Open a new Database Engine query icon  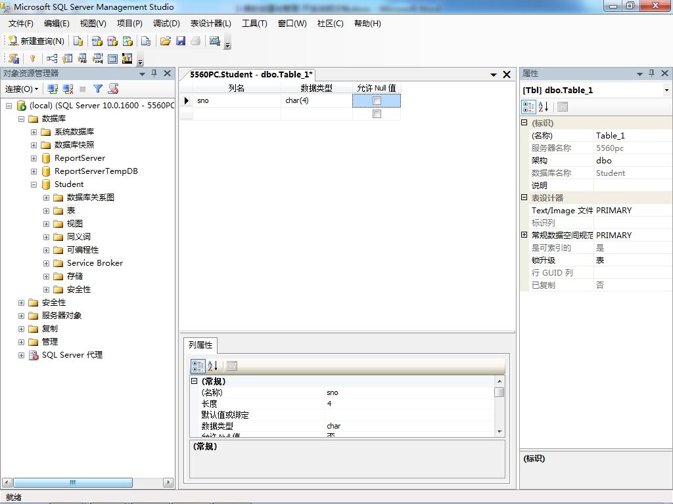tap(78, 41)
